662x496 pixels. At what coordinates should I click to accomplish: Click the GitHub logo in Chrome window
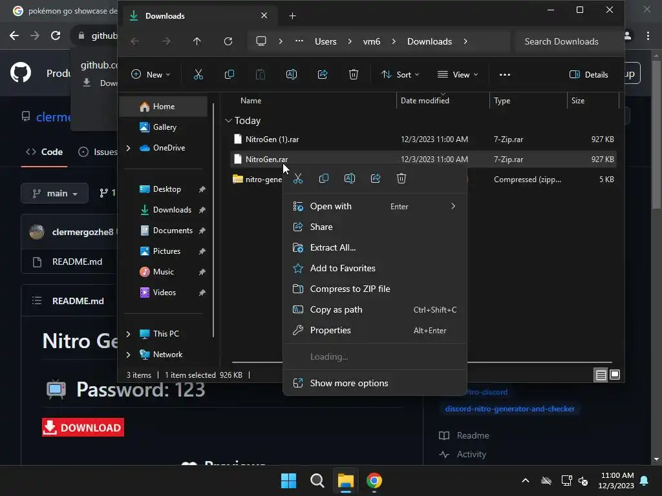click(x=21, y=73)
